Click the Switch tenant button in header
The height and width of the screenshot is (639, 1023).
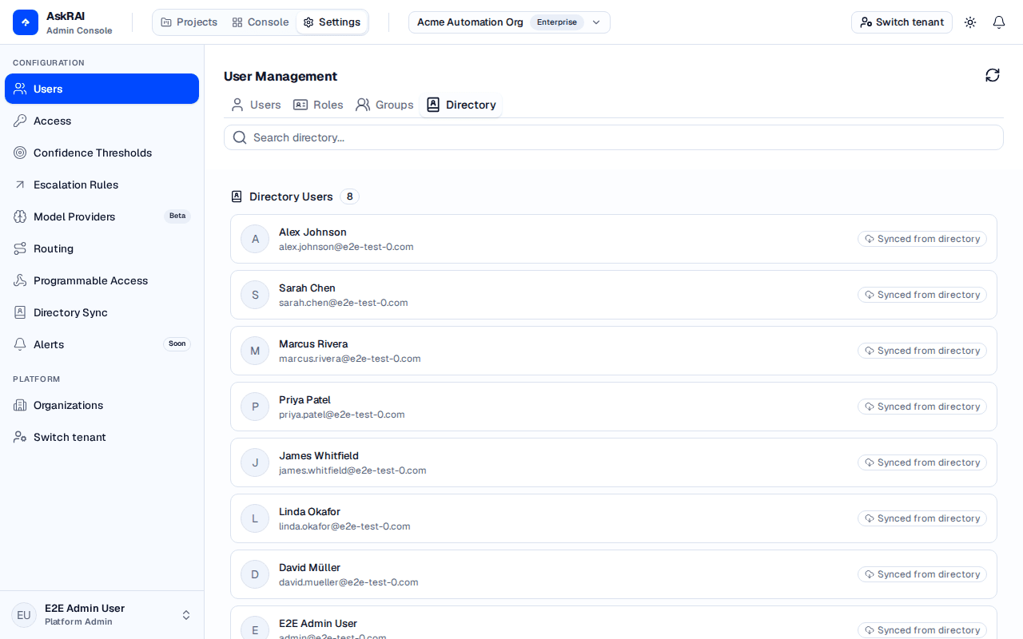point(902,22)
